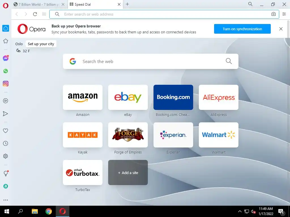This screenshot has width=290, height=217.
Task: Open a new tab with the plus button
Action: [127, 4]
